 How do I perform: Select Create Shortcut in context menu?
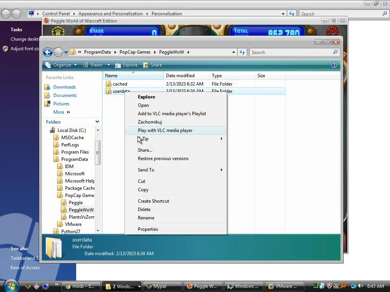pyautogui.click(x=176, y=201)
